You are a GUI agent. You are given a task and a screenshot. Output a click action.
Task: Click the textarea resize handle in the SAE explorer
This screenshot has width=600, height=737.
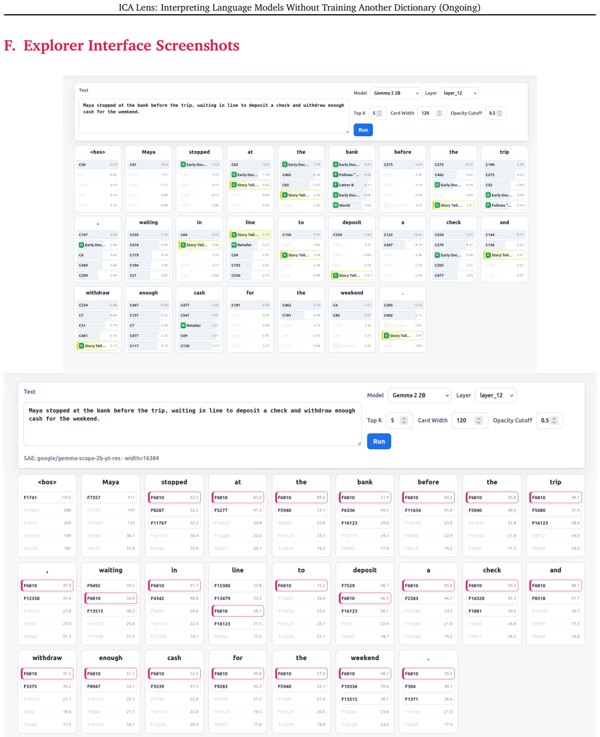point(358,442)
